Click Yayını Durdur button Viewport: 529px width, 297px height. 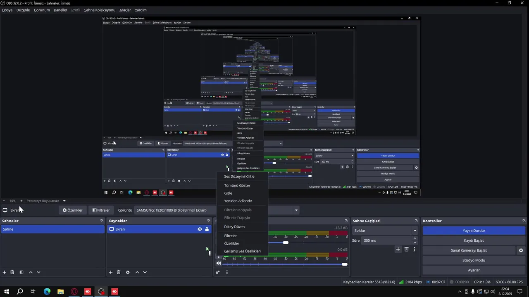click(x=474, y=231)
